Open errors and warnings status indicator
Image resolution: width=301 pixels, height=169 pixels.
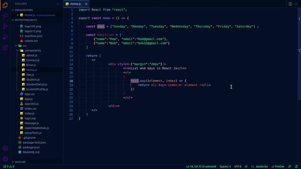[x=9, y=167]
